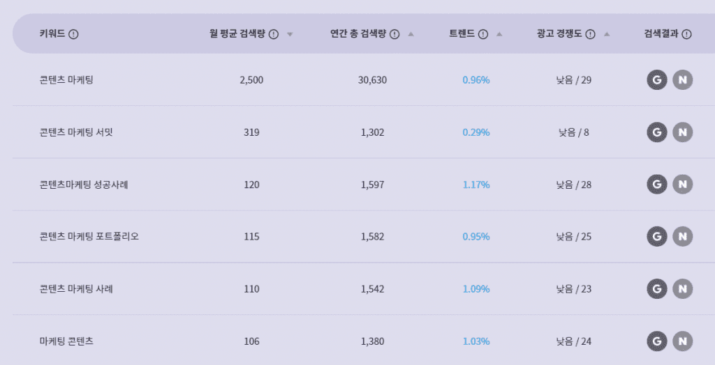Sort by 월 평균 검색량 arrow
Viewport: 715px width, 365px height.
click(x=290, y=34)
